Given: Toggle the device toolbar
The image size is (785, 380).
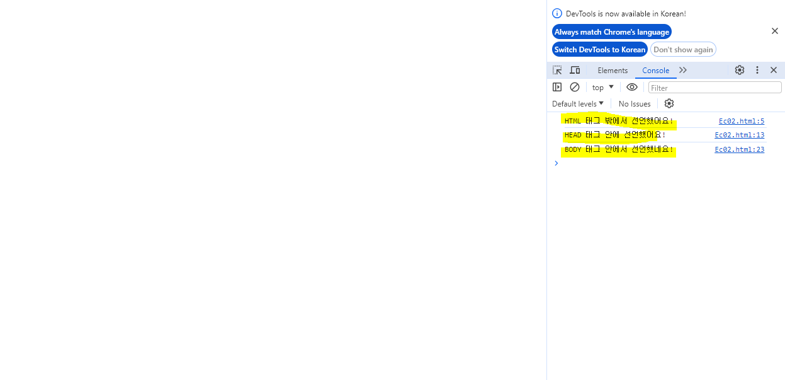Looking at the screenshot, I should click(x=575, y=70).
